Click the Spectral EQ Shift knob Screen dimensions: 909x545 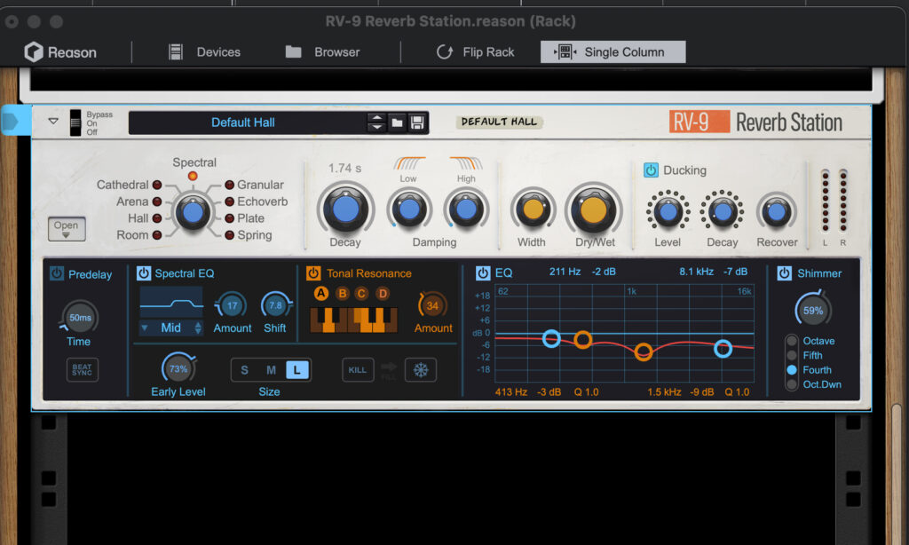tap(275, 305)
